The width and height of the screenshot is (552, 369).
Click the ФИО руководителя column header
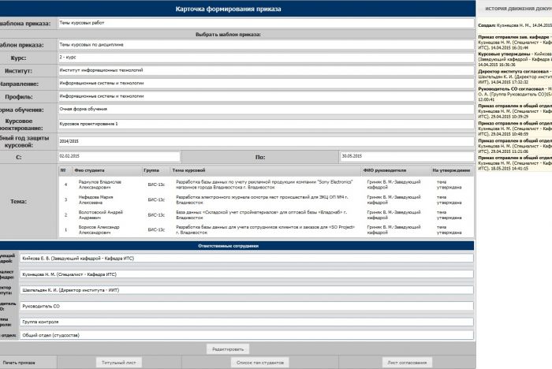[x=385, y=170]
